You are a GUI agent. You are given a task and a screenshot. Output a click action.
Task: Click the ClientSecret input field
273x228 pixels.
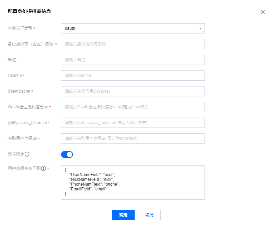coord(133,91)
